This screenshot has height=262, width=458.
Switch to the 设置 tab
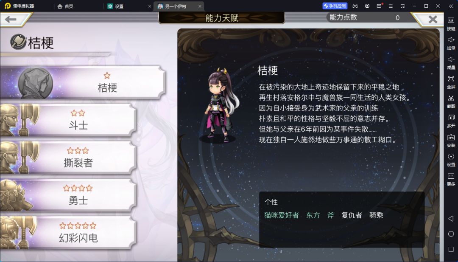115,6
